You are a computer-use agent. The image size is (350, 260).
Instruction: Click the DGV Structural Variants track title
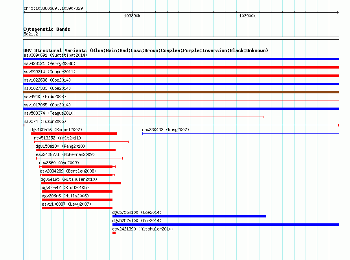point(146,50)
